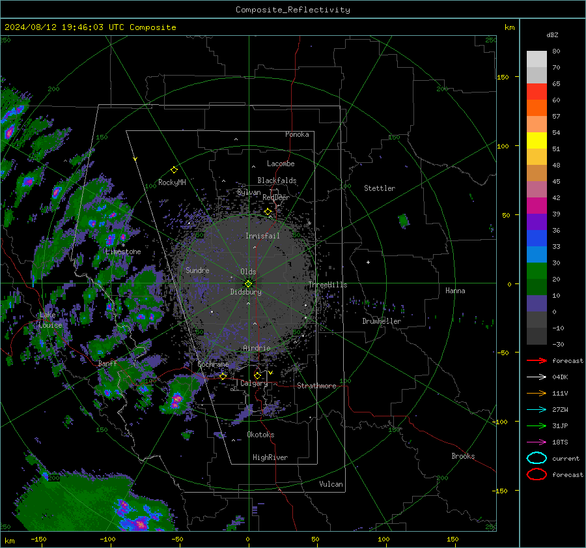The image size is (586, 548).
Task: Click the red forecast arrow legend icon
Action: point(537,360)
